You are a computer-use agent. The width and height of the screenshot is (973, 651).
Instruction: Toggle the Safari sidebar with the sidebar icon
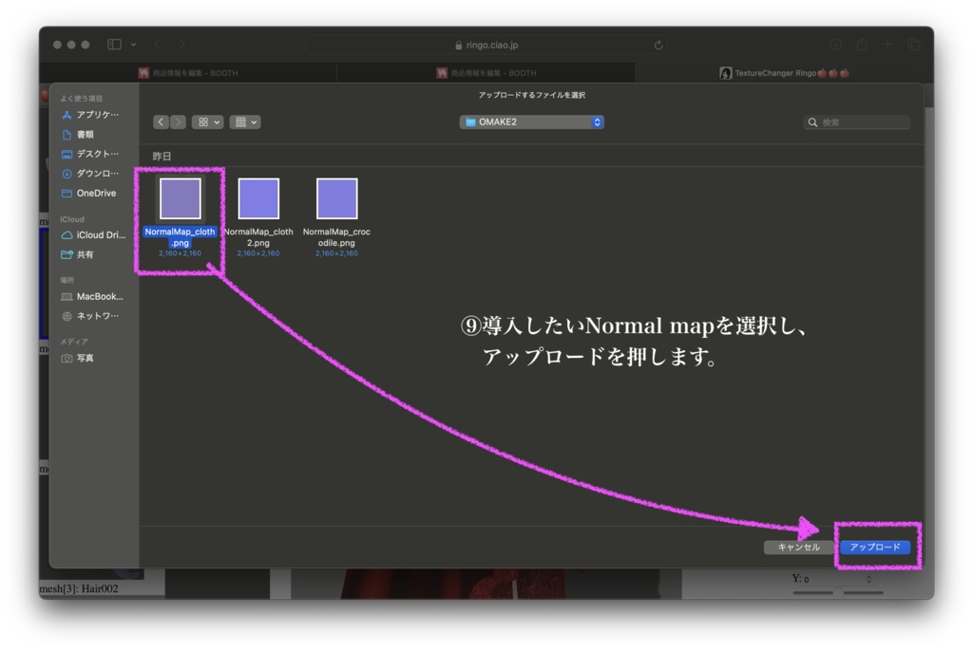coord(112,44)
